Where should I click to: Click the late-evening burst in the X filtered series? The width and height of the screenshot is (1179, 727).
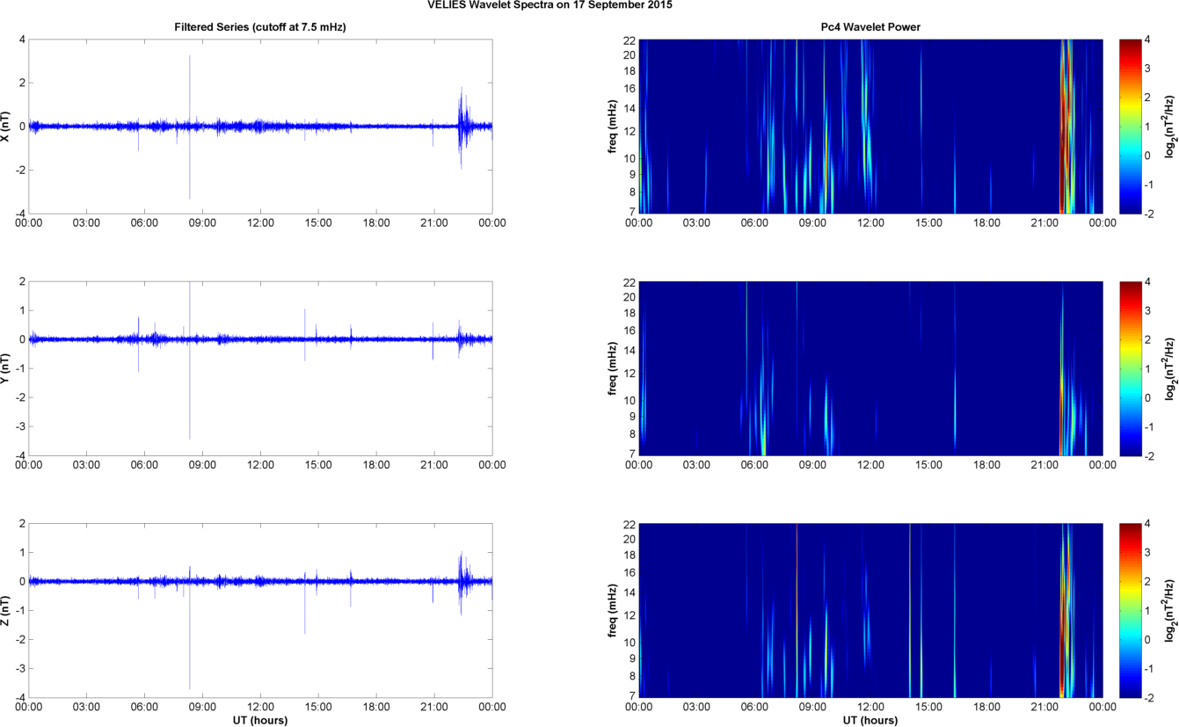coord(462,123)
